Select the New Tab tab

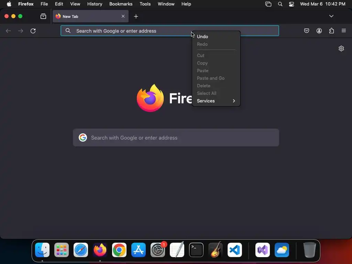click(90, 16)
